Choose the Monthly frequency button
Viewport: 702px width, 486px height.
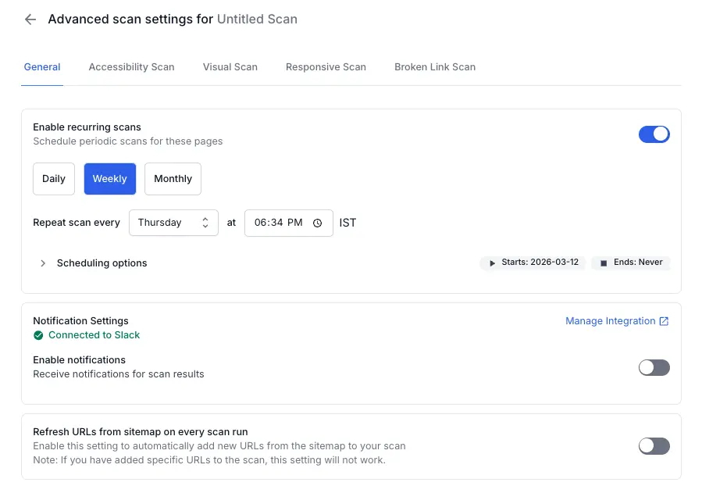coord(173,179)
